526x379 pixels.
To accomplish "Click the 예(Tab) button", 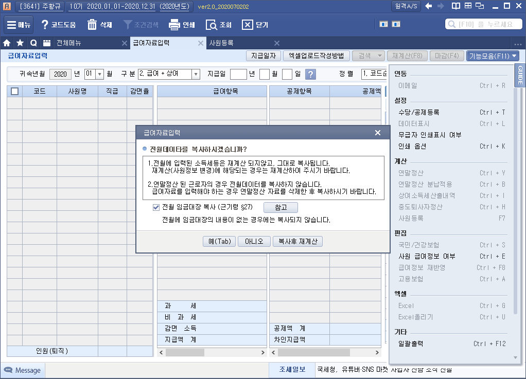I will tap(219, 242).
